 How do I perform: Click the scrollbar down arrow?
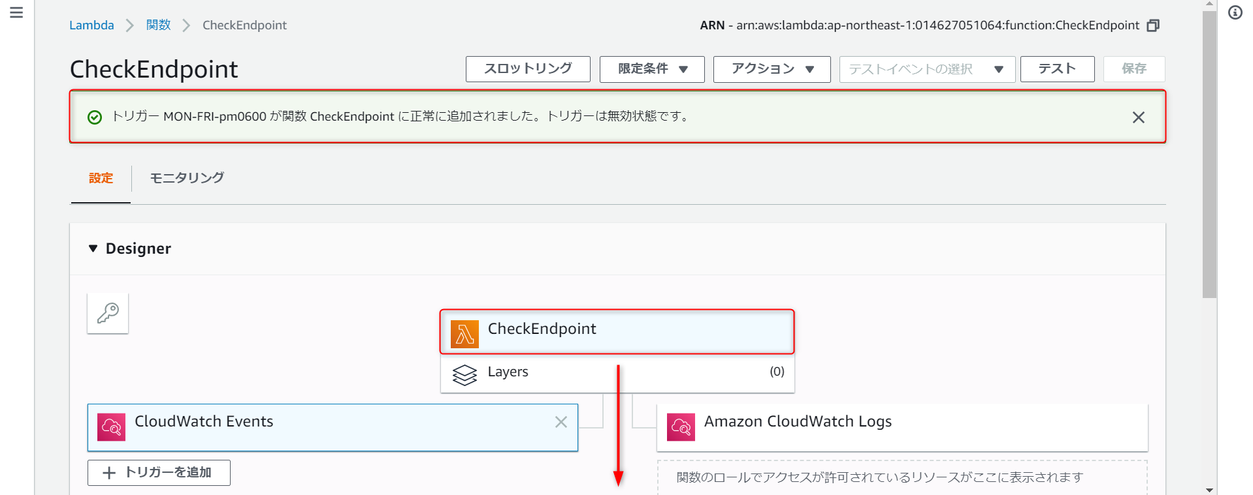[1209, 490]
